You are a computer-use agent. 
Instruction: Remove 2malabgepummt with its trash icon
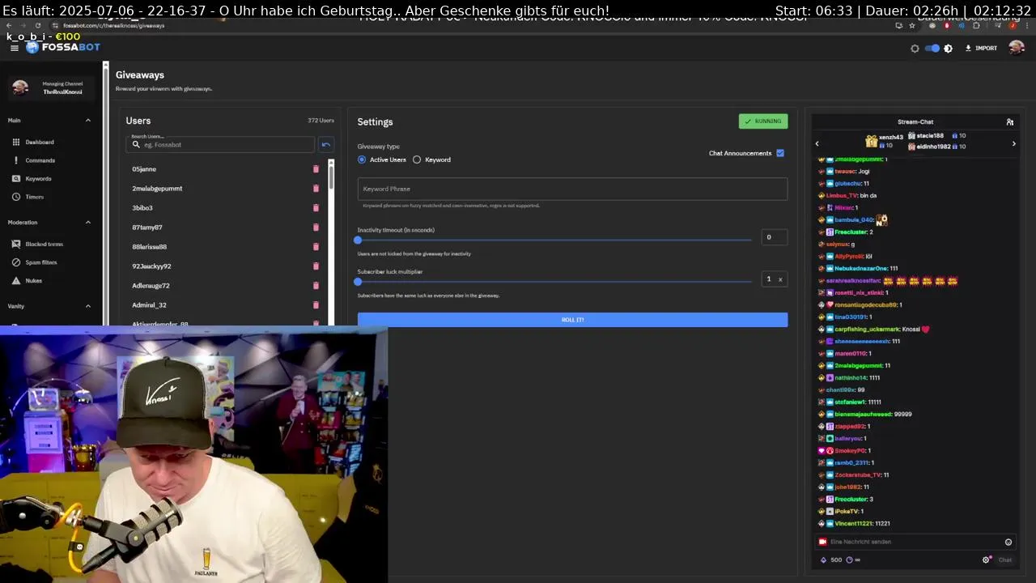point(316,189)
